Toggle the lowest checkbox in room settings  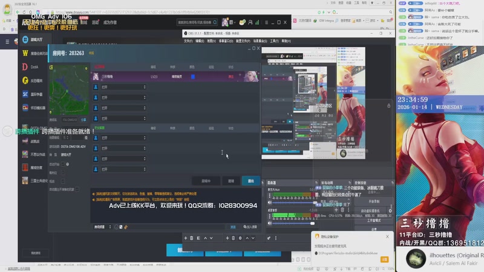point(77,189)
